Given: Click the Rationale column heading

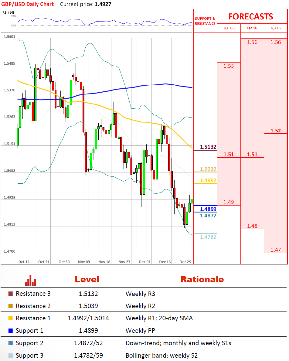Looking at the screenshot, I should tap(202, 280).
